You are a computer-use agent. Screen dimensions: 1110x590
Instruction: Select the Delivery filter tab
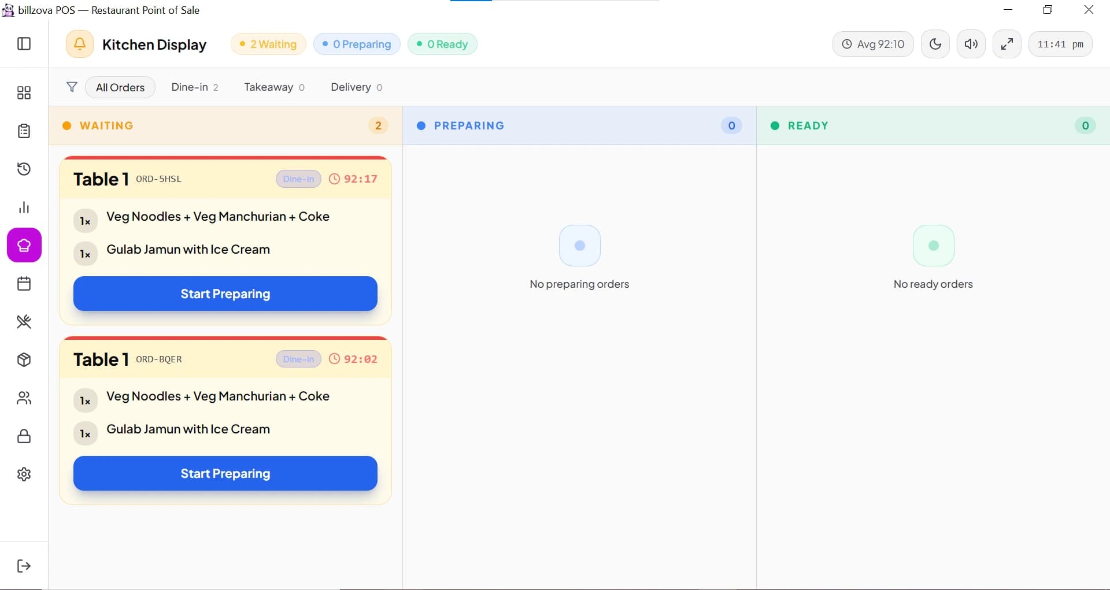356,87
